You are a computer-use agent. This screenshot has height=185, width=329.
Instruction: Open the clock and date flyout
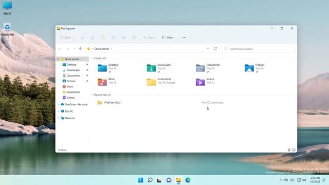(x=315, y=180)
